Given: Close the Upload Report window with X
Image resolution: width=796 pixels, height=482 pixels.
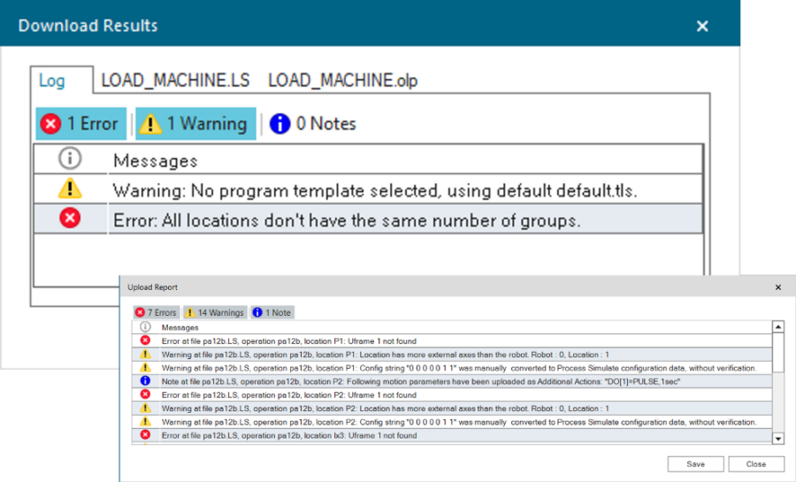Looking at the screenshot, I should point(778,287).
